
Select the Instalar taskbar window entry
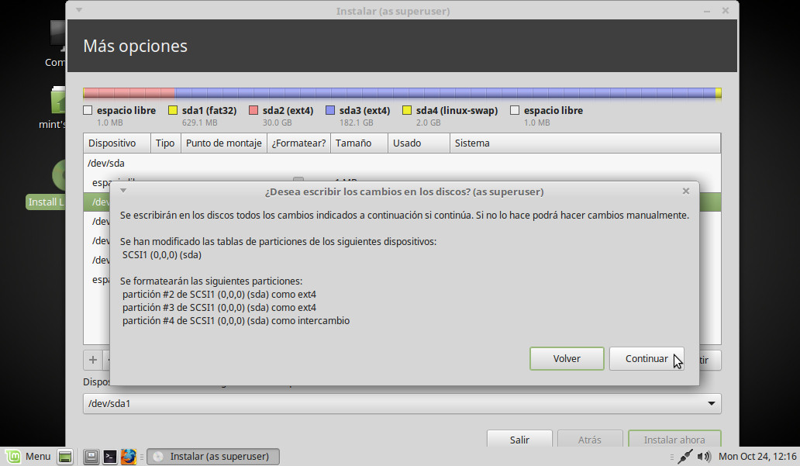[x=212, y=457]
